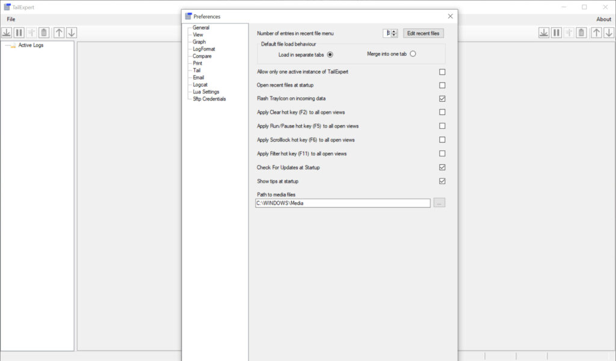Click down arrow icon below About menu
The width and height of the screenshot is (616, 361).
[x=609, y=32]
